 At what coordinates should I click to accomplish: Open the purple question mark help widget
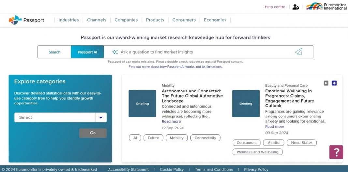(336, 152)
